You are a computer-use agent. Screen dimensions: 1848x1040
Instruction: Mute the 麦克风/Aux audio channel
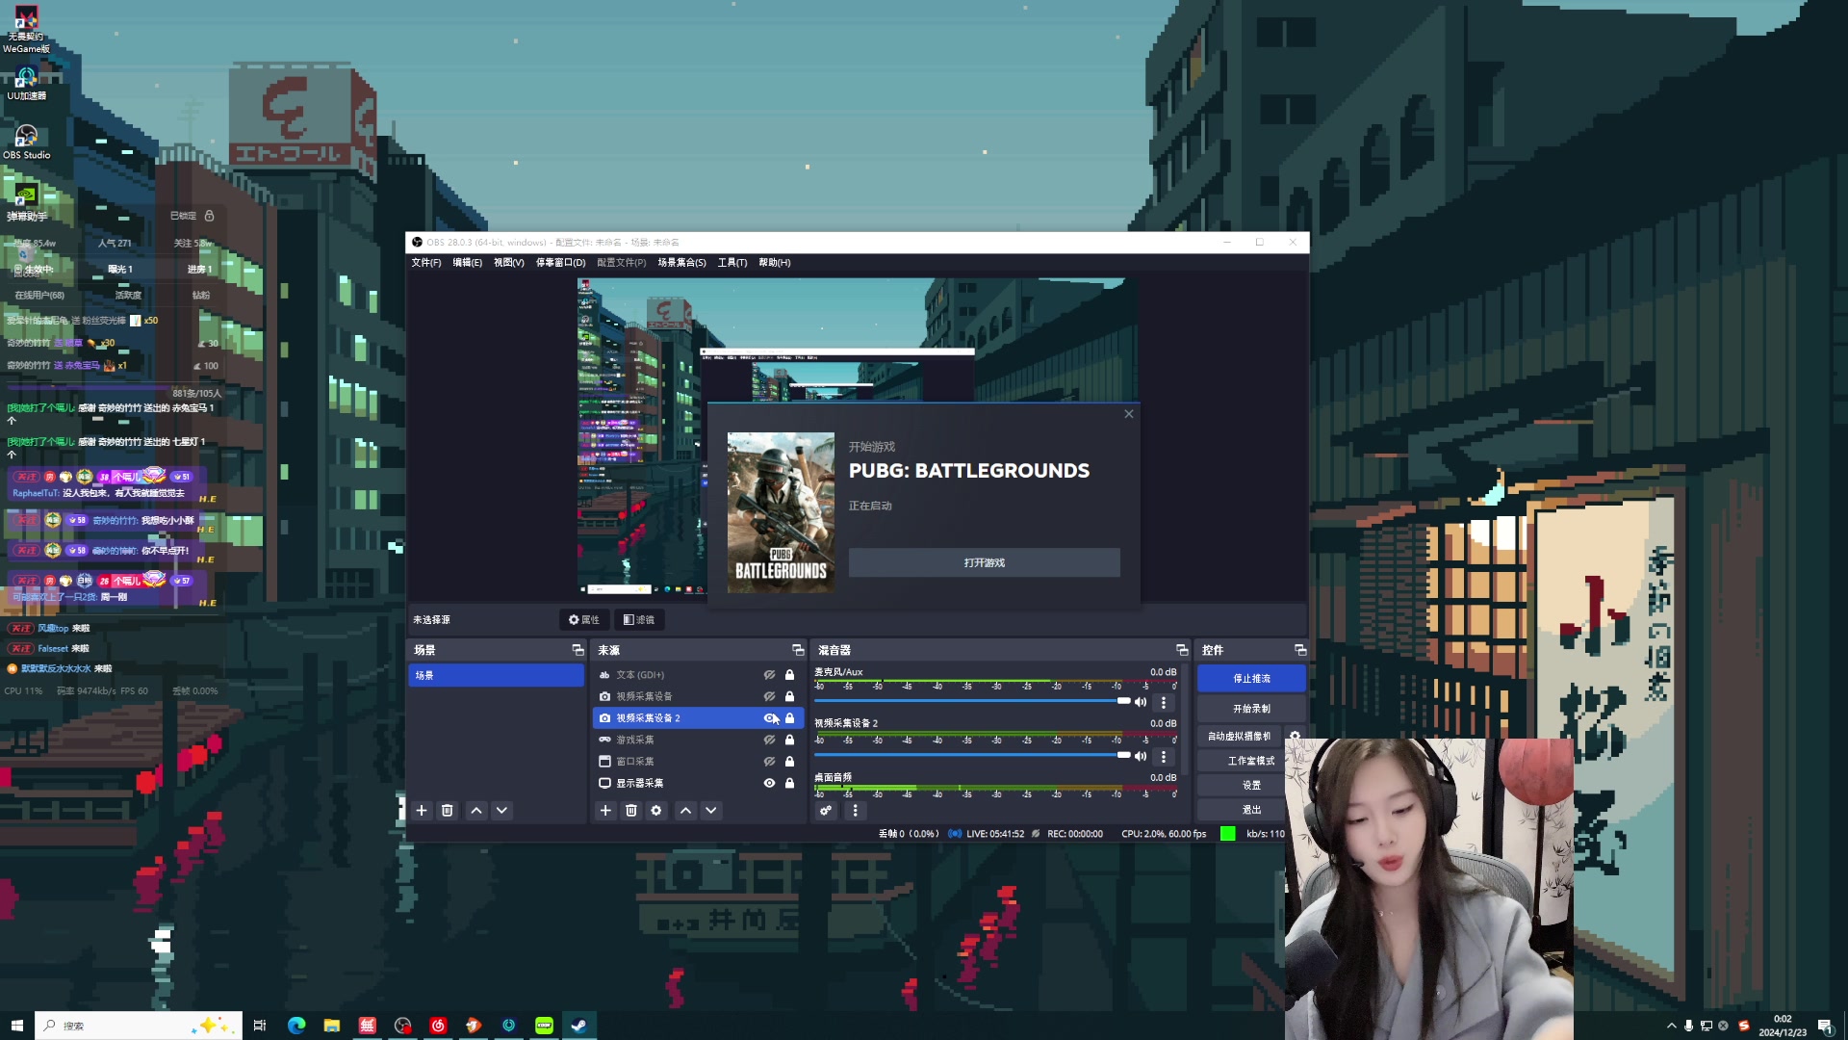tap(1141, 702)
